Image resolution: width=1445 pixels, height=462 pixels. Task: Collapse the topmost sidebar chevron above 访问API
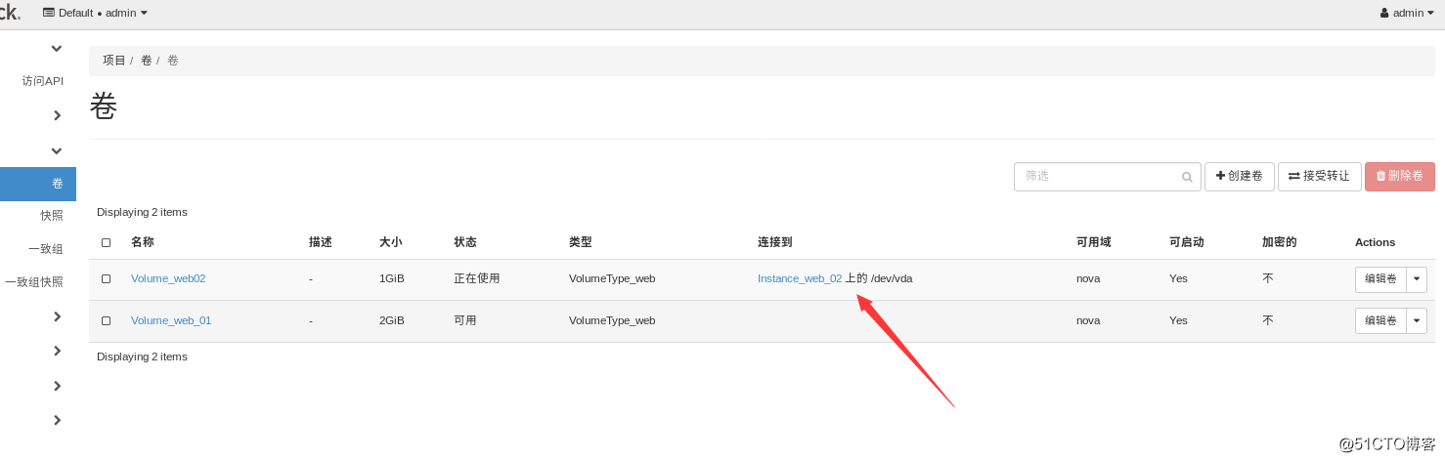point(57,48)
